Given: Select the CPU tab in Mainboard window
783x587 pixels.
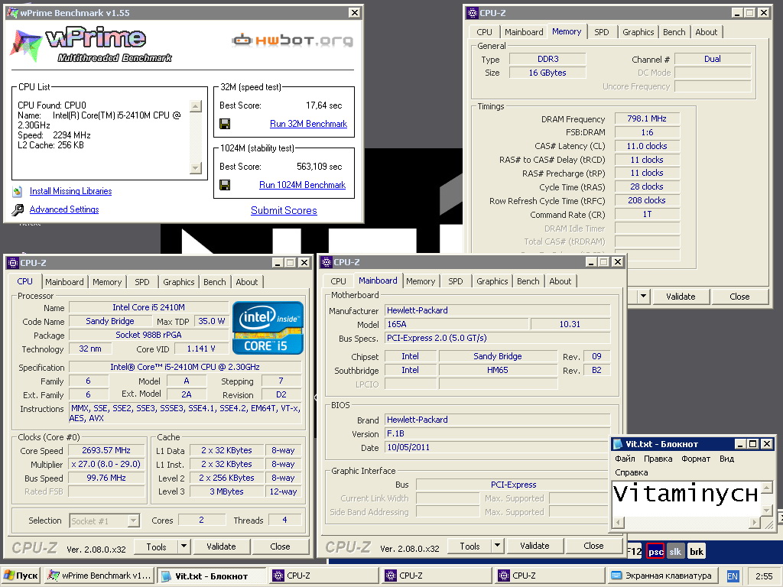Looking at the screenshot, I should 338,281.
